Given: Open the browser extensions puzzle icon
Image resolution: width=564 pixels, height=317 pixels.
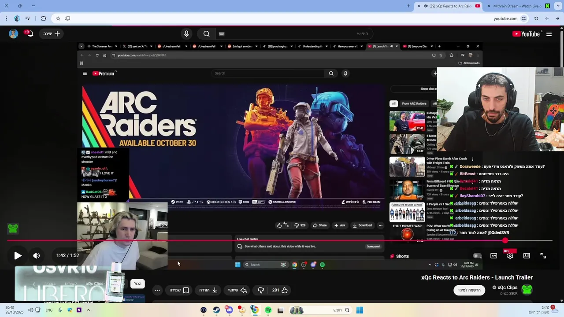Looking at the screenshot, I should [x=43, y=18].
